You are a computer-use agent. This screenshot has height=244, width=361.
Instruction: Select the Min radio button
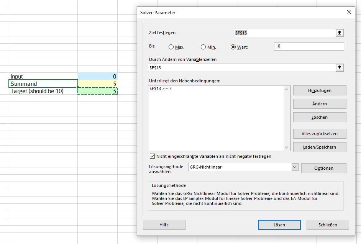click(203, 46)
